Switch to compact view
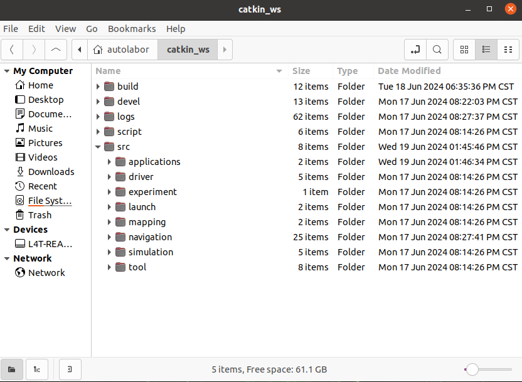This screenshot has width=522, height=382. pos(507,50)
